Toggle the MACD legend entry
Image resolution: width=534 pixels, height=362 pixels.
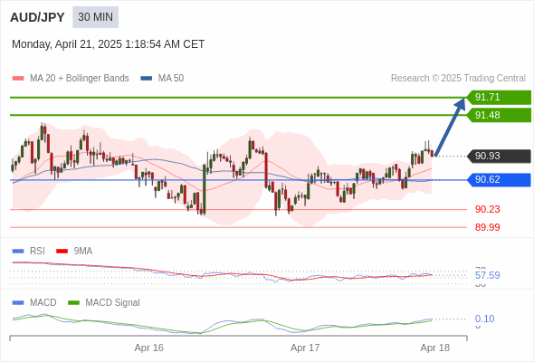[x=34, y=302]
